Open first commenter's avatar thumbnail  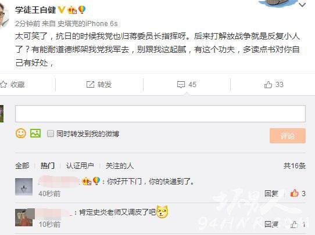pyautogui.click(x=24, y=187)
